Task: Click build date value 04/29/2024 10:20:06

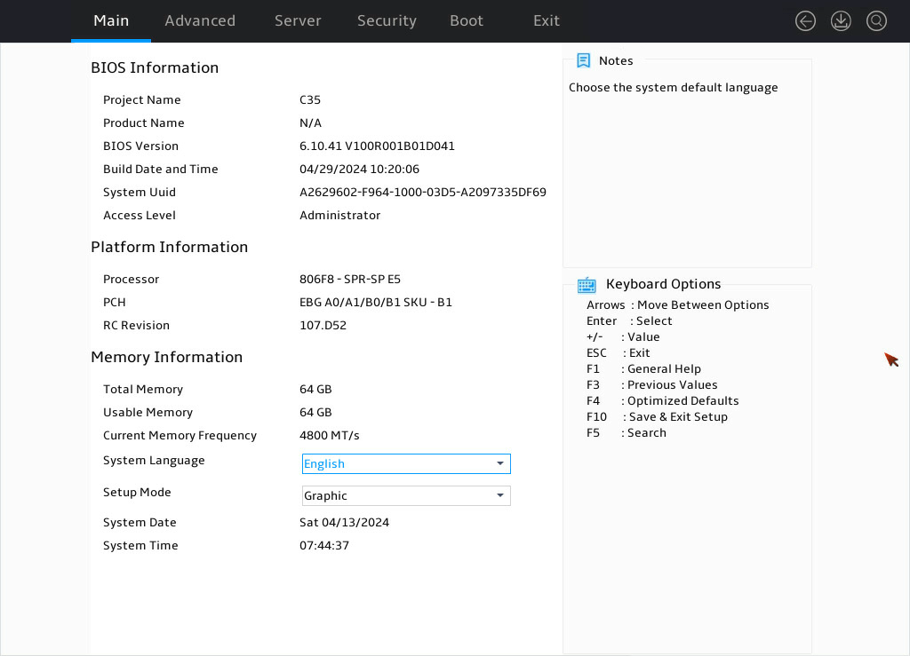Action: (359, 170)
